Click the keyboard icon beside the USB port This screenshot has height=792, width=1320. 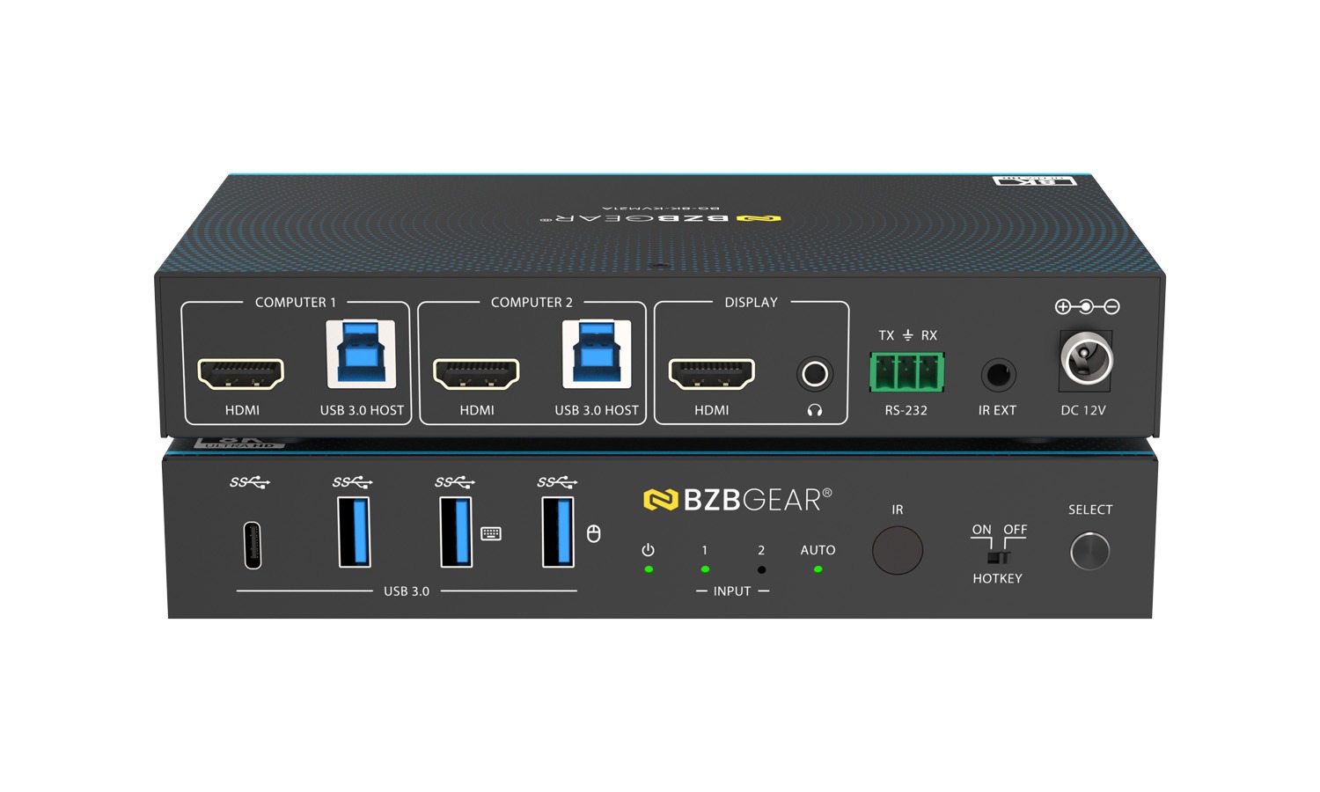491,533
